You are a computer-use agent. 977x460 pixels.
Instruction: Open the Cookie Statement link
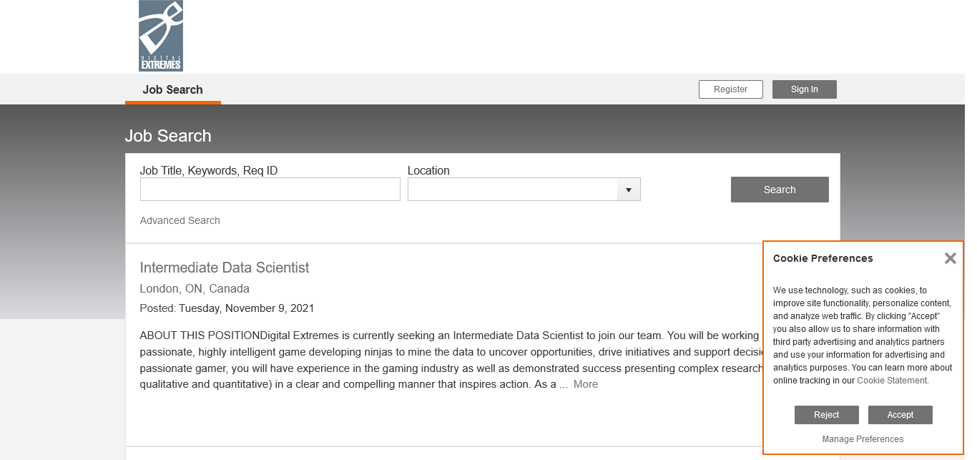pyautogui.click(x=891, y=381)
